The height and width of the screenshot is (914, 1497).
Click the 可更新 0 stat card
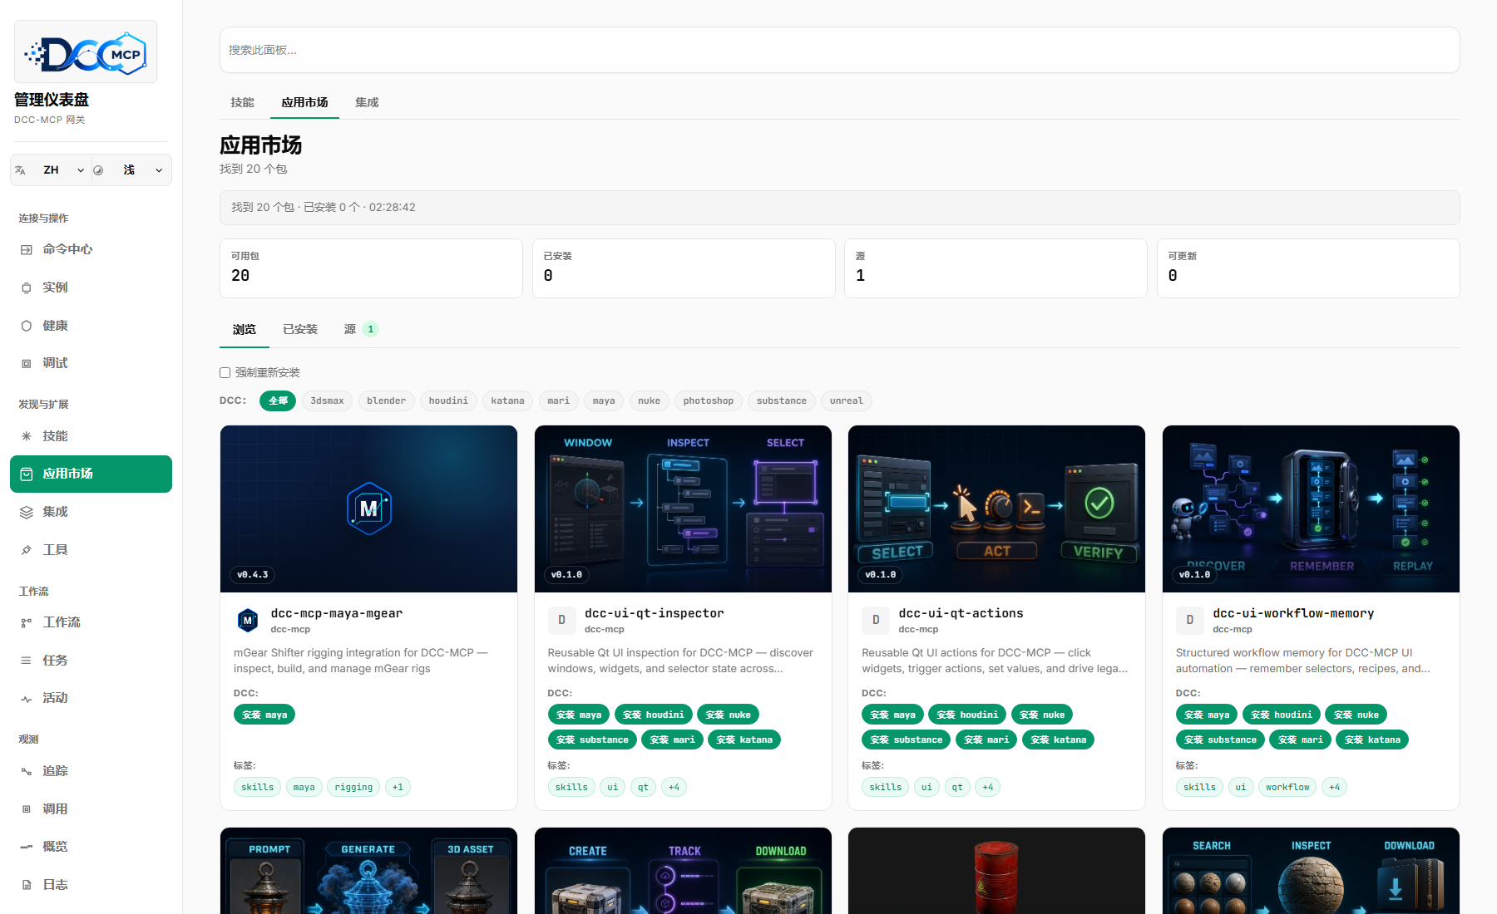(x=1308, y=268)
